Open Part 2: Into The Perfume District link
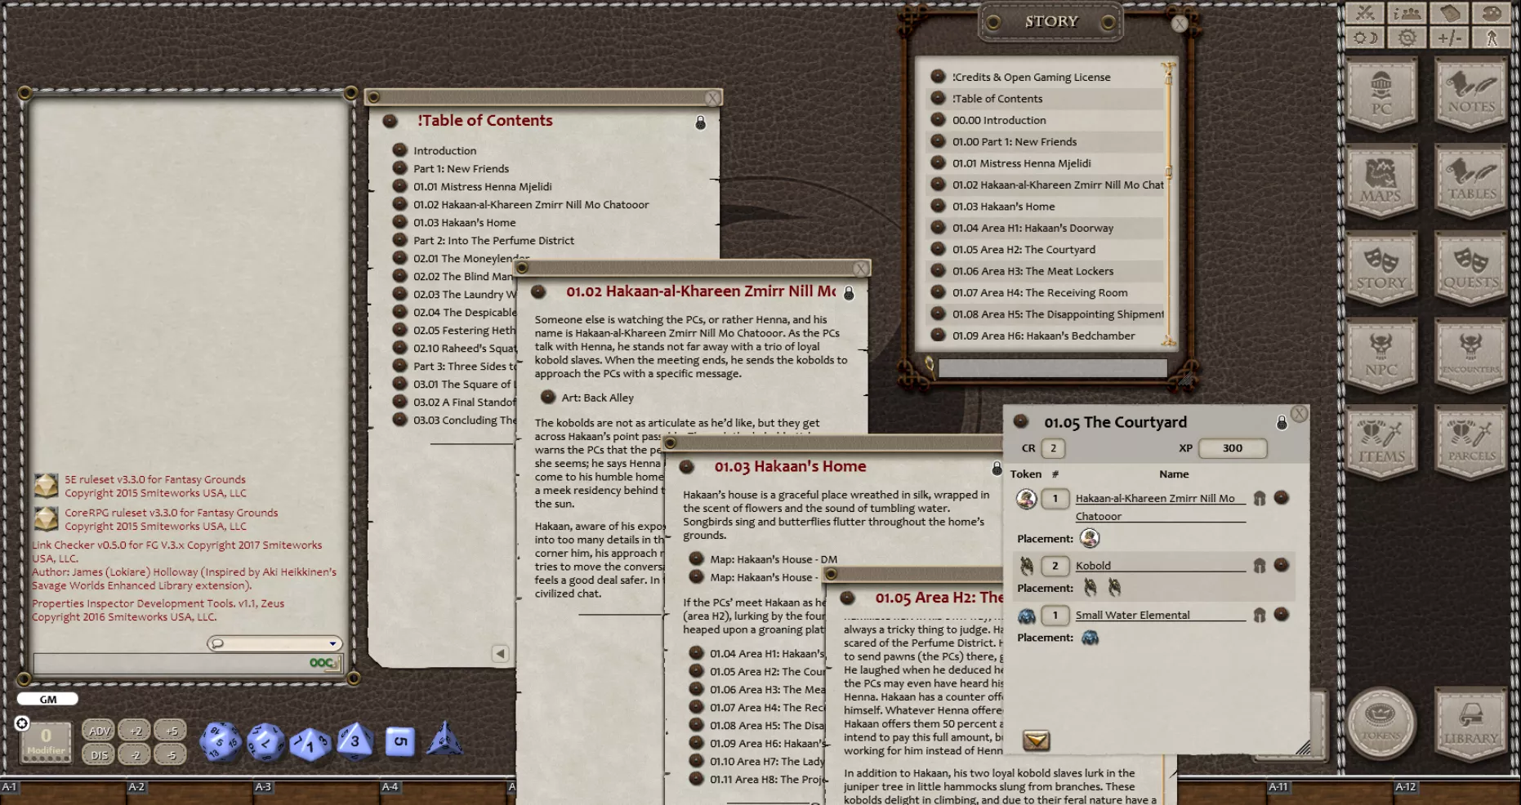This screenshot has height=805, width=1521. (x=493, y=240)
